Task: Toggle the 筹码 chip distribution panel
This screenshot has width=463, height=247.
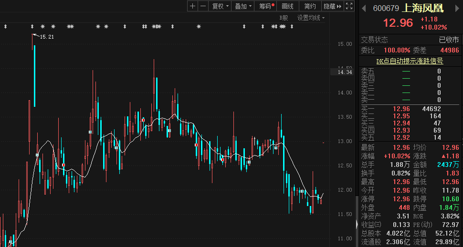Action: [x=266, y=6]
